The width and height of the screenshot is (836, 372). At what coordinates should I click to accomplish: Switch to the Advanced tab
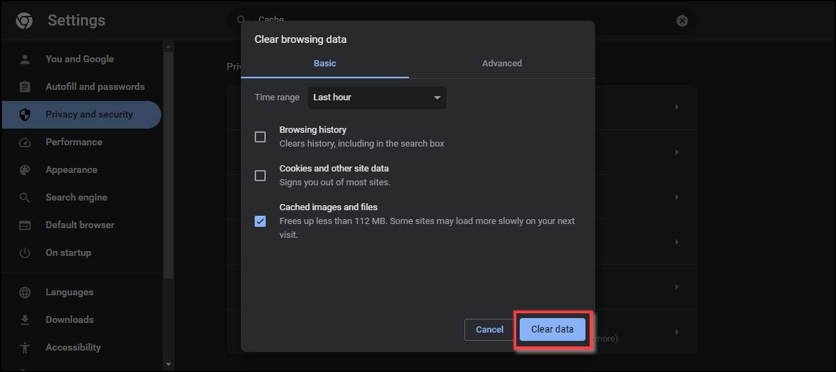coord(502,64)
